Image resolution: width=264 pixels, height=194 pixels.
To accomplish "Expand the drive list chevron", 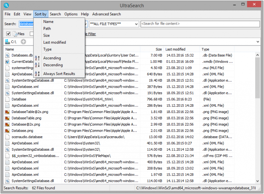I will pyautogui.click(x=258, y=42).
